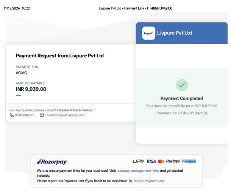Click the RuPay logo
The image size is (231, 190).
(x=173, y=161)
